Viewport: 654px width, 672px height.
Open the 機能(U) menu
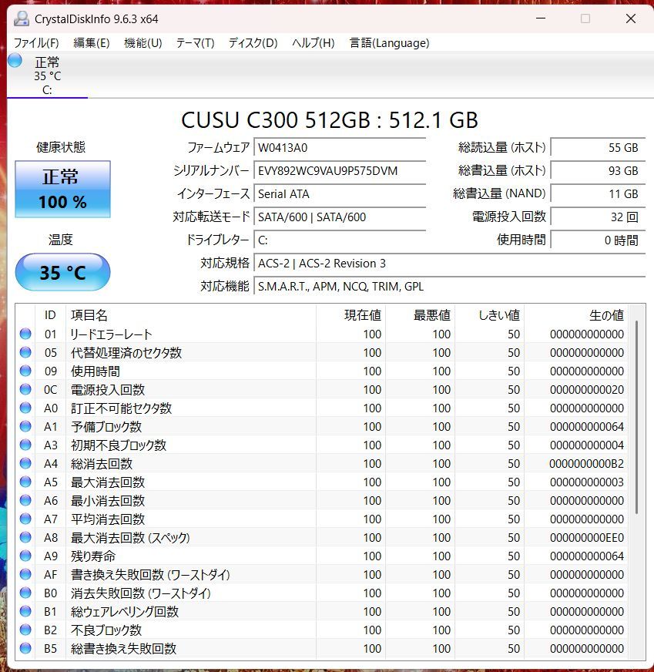tap(143, 43)
